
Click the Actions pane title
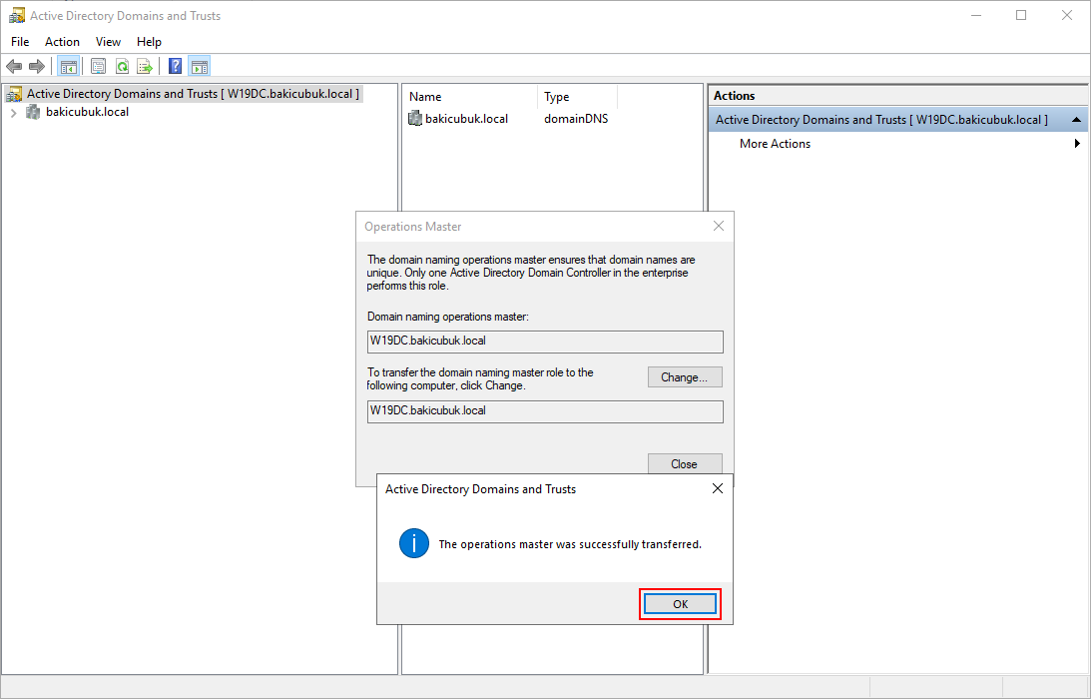pos(734,96)
